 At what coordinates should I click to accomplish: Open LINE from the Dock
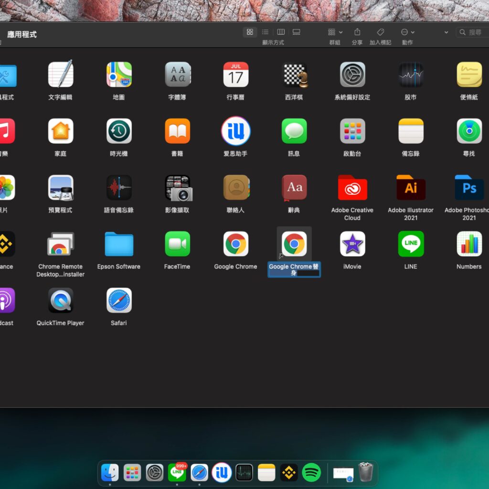click(x=177, y=472)
